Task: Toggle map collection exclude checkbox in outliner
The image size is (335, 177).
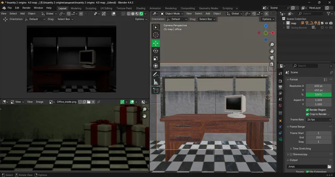Action: pos(322,23)
